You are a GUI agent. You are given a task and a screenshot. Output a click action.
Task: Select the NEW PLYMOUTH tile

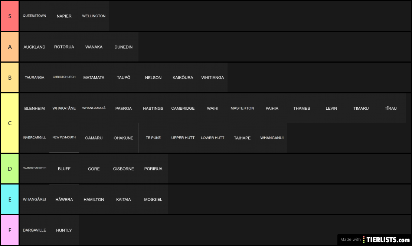click(64, 138)
